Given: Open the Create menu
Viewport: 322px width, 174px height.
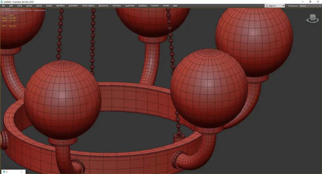Looking at the screenshot, I should coord(49,6).
